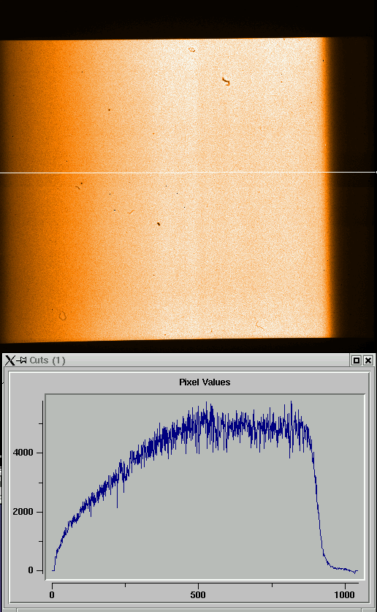Click the small ring artifact at image top
The width and height of the screenshot is (377, 612).
pos(192,50)
